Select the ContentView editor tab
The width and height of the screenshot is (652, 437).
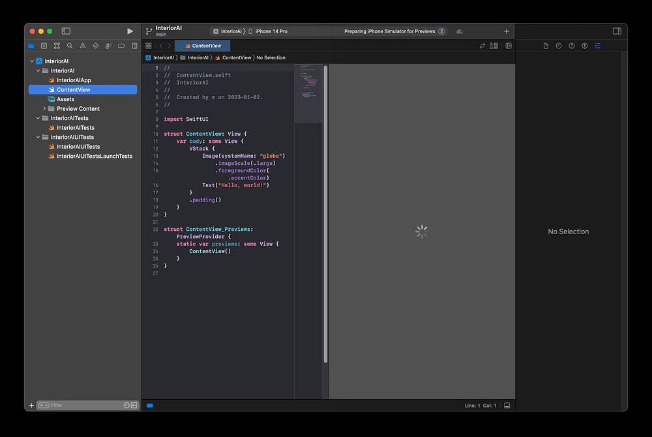point(203,46)
